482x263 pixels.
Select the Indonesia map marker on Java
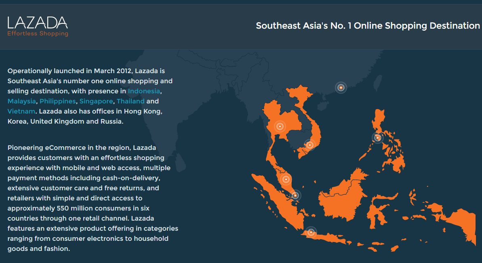pos(311,232)
